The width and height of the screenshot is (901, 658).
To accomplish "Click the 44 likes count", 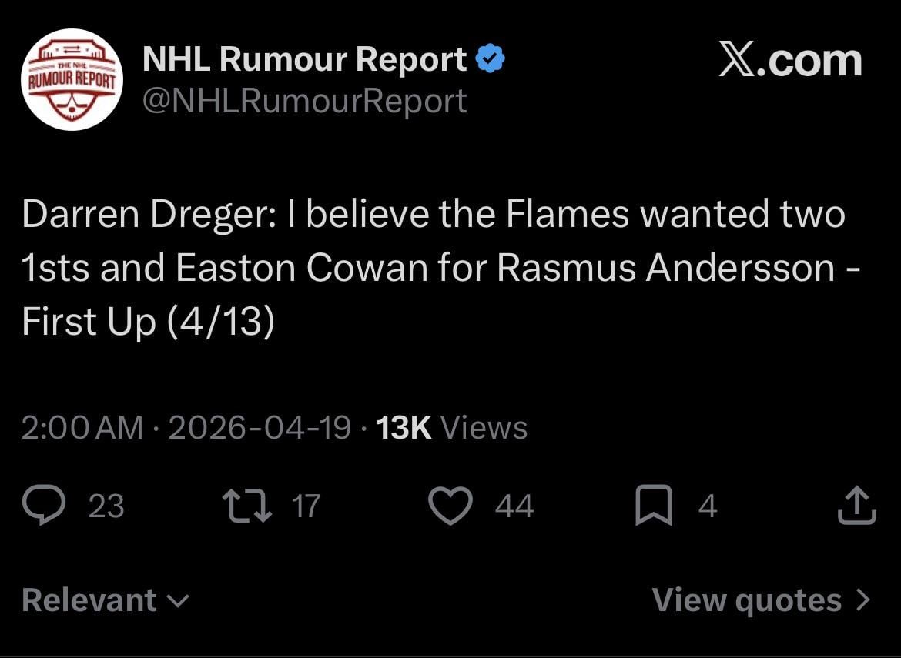I will [x=514, y=506].
